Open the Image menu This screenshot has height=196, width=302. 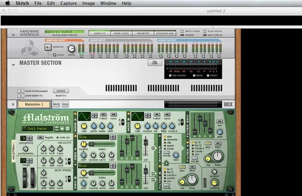[88, 3]
